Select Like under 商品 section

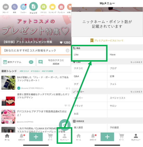[76, 55]
